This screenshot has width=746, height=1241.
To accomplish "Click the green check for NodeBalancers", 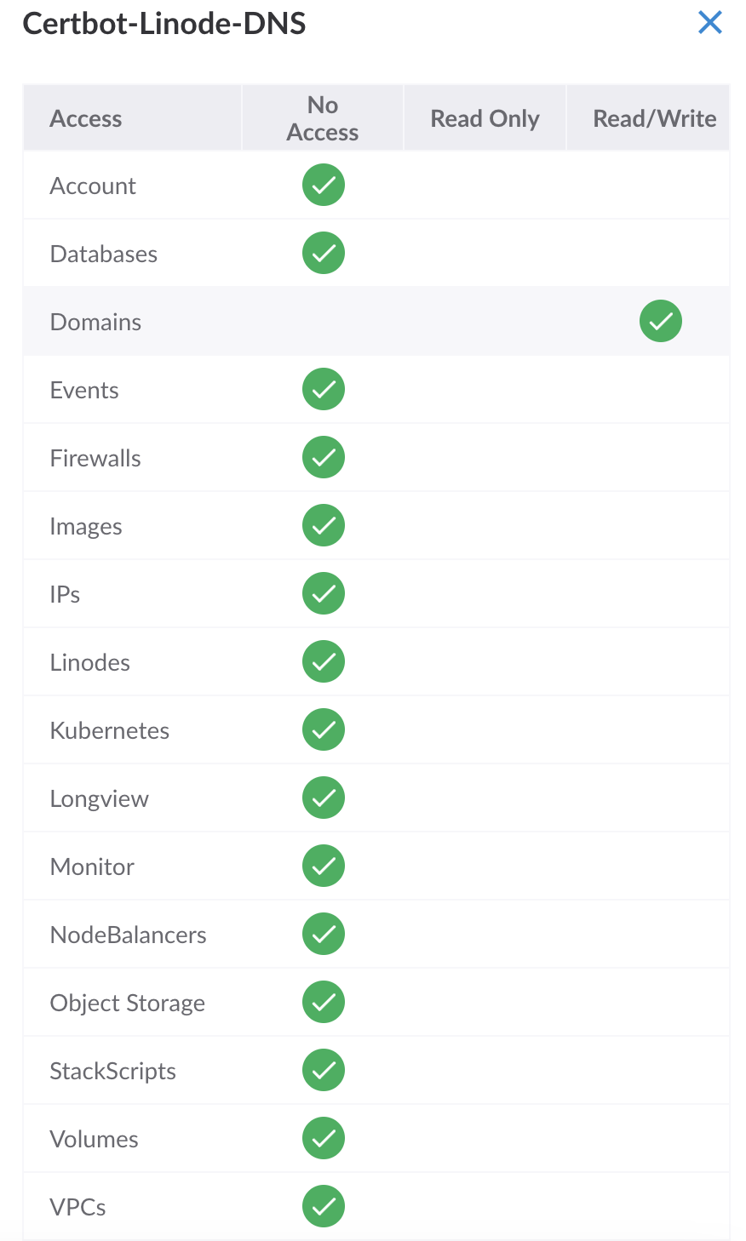I will (324, 934).
